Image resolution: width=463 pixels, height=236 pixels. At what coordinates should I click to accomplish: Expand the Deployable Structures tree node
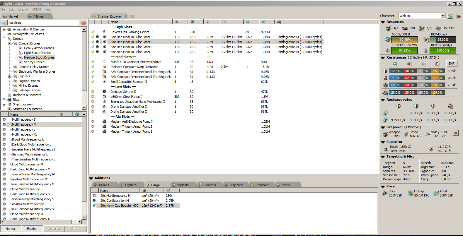click(4, 34)
